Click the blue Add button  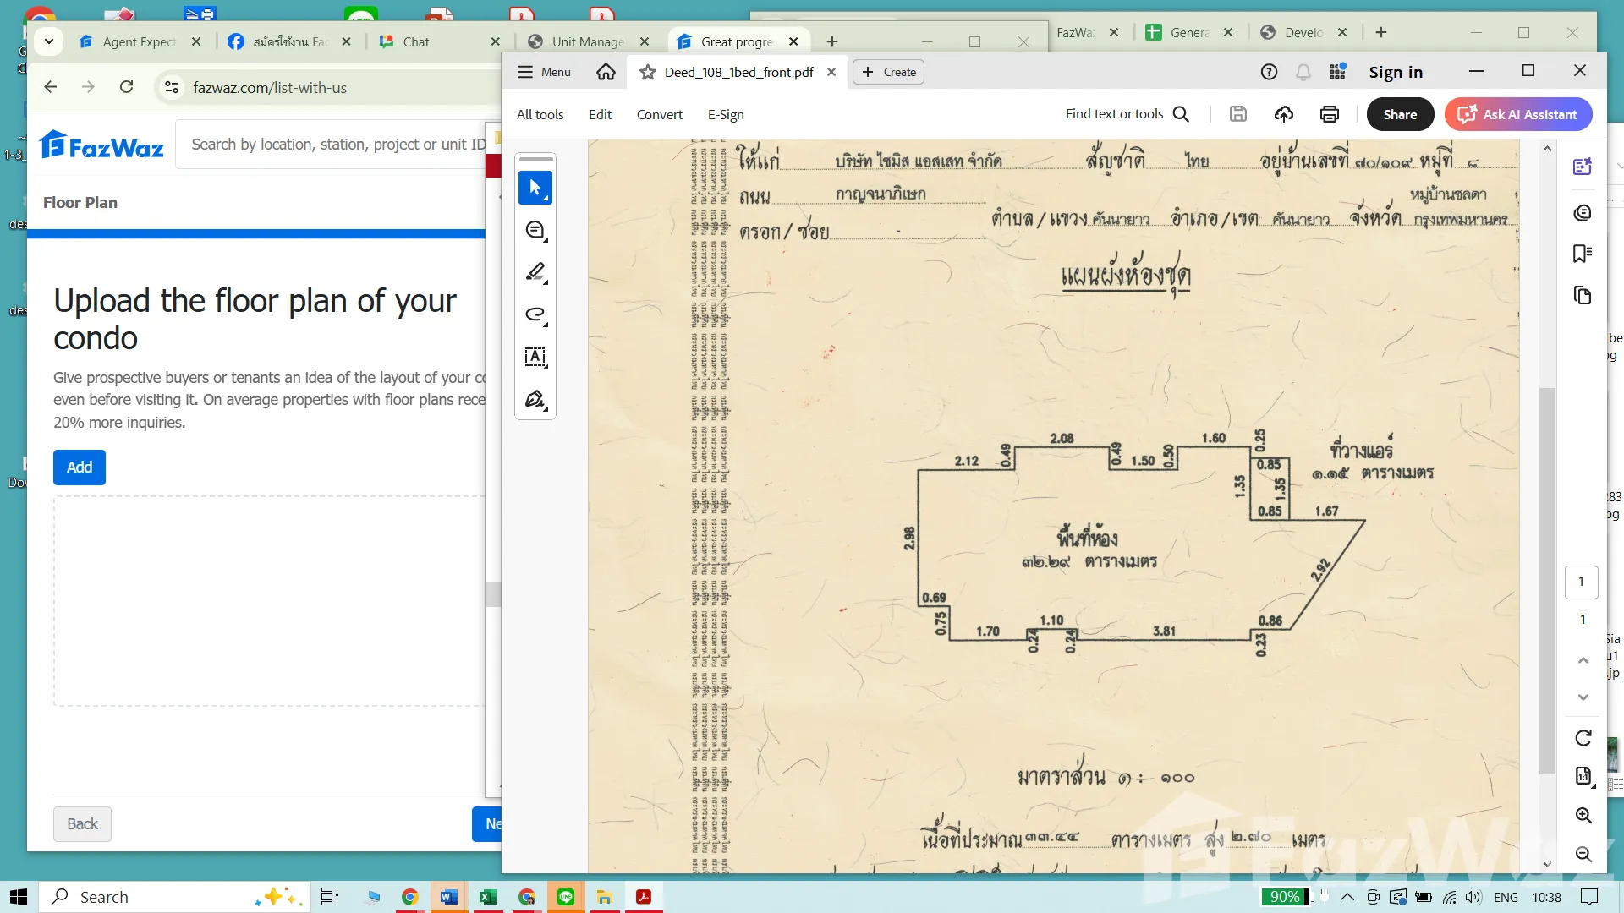point(80,467)
